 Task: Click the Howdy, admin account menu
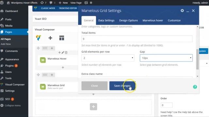coord(200,3)
